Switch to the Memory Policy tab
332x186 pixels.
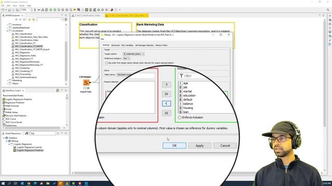(x=161, y=45)
